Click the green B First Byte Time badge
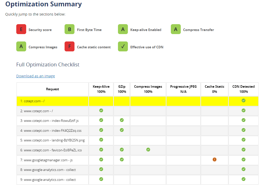This screenshot has width=271, height=189. point(69,29)
